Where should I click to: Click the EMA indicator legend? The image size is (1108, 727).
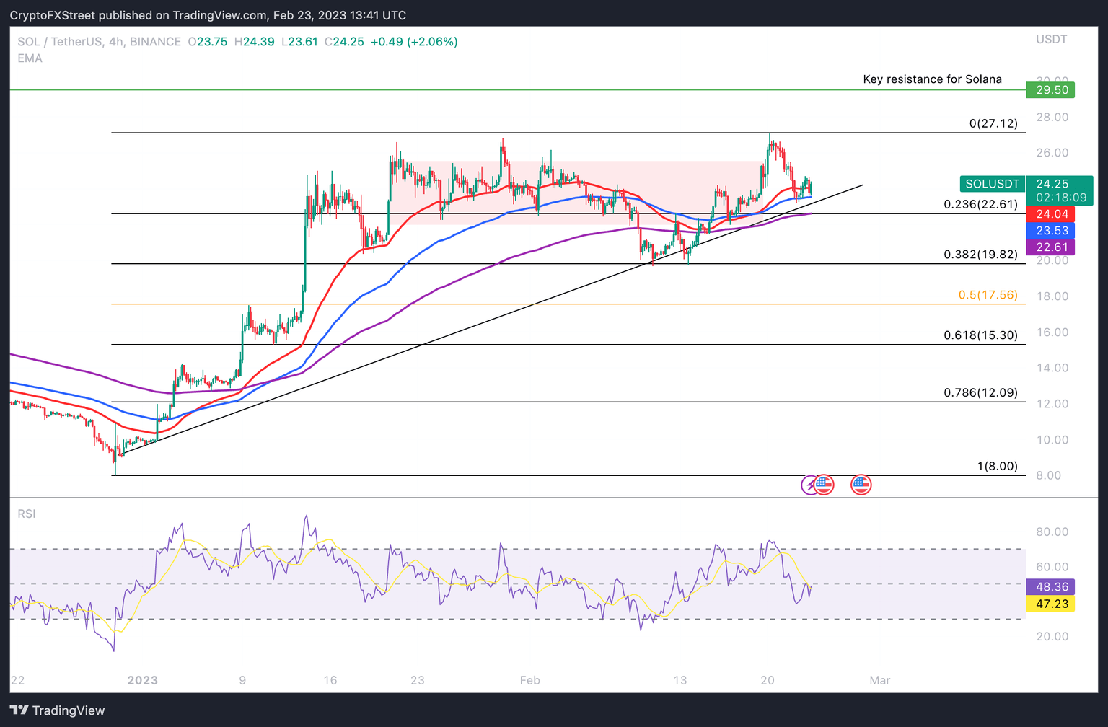pyautogui.click(x=30, y=58)
